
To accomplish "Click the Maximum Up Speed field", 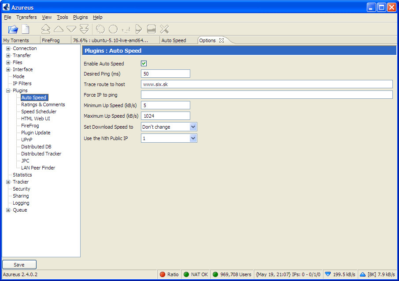I will point(166,116).
